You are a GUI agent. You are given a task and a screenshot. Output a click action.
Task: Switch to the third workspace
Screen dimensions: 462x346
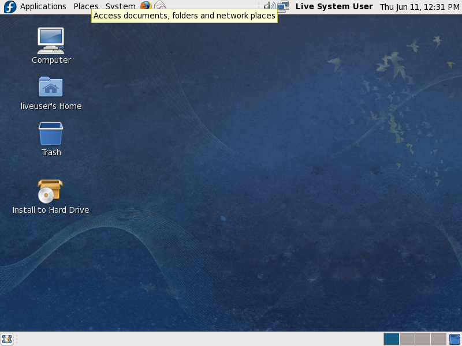point(423,339)
